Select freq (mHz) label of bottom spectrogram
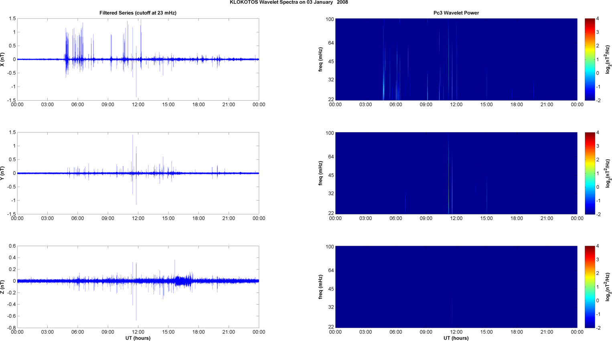The height and width of the screenshot is (341, 612). pyautogui.click(x=321, y=287)
